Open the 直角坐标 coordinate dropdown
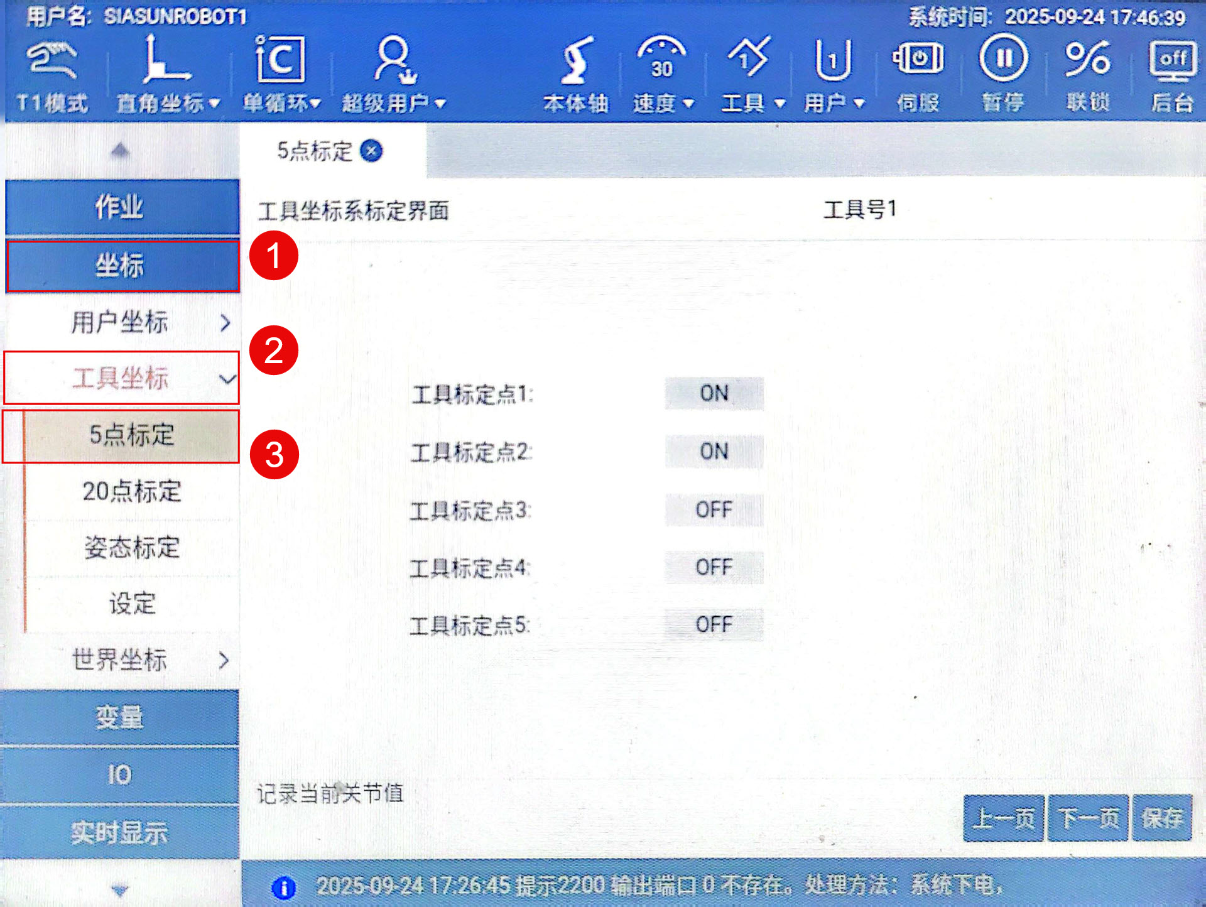This screenshot has width=1206, height=907. (168, 102)
